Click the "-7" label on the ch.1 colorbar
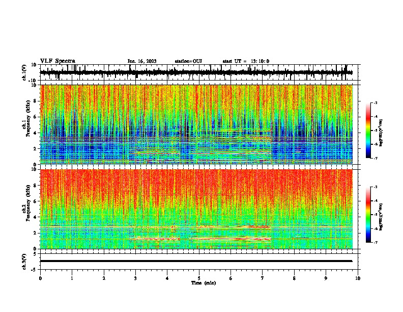This screenshot has width=403, height=312. coord(375,159)
